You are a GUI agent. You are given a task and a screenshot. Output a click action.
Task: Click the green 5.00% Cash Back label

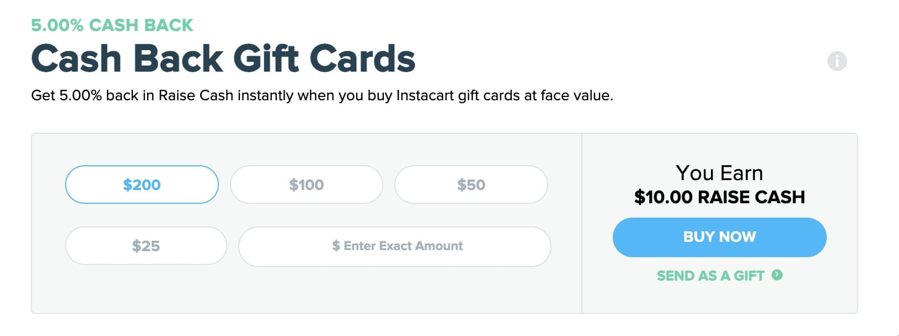click(112, 25)
